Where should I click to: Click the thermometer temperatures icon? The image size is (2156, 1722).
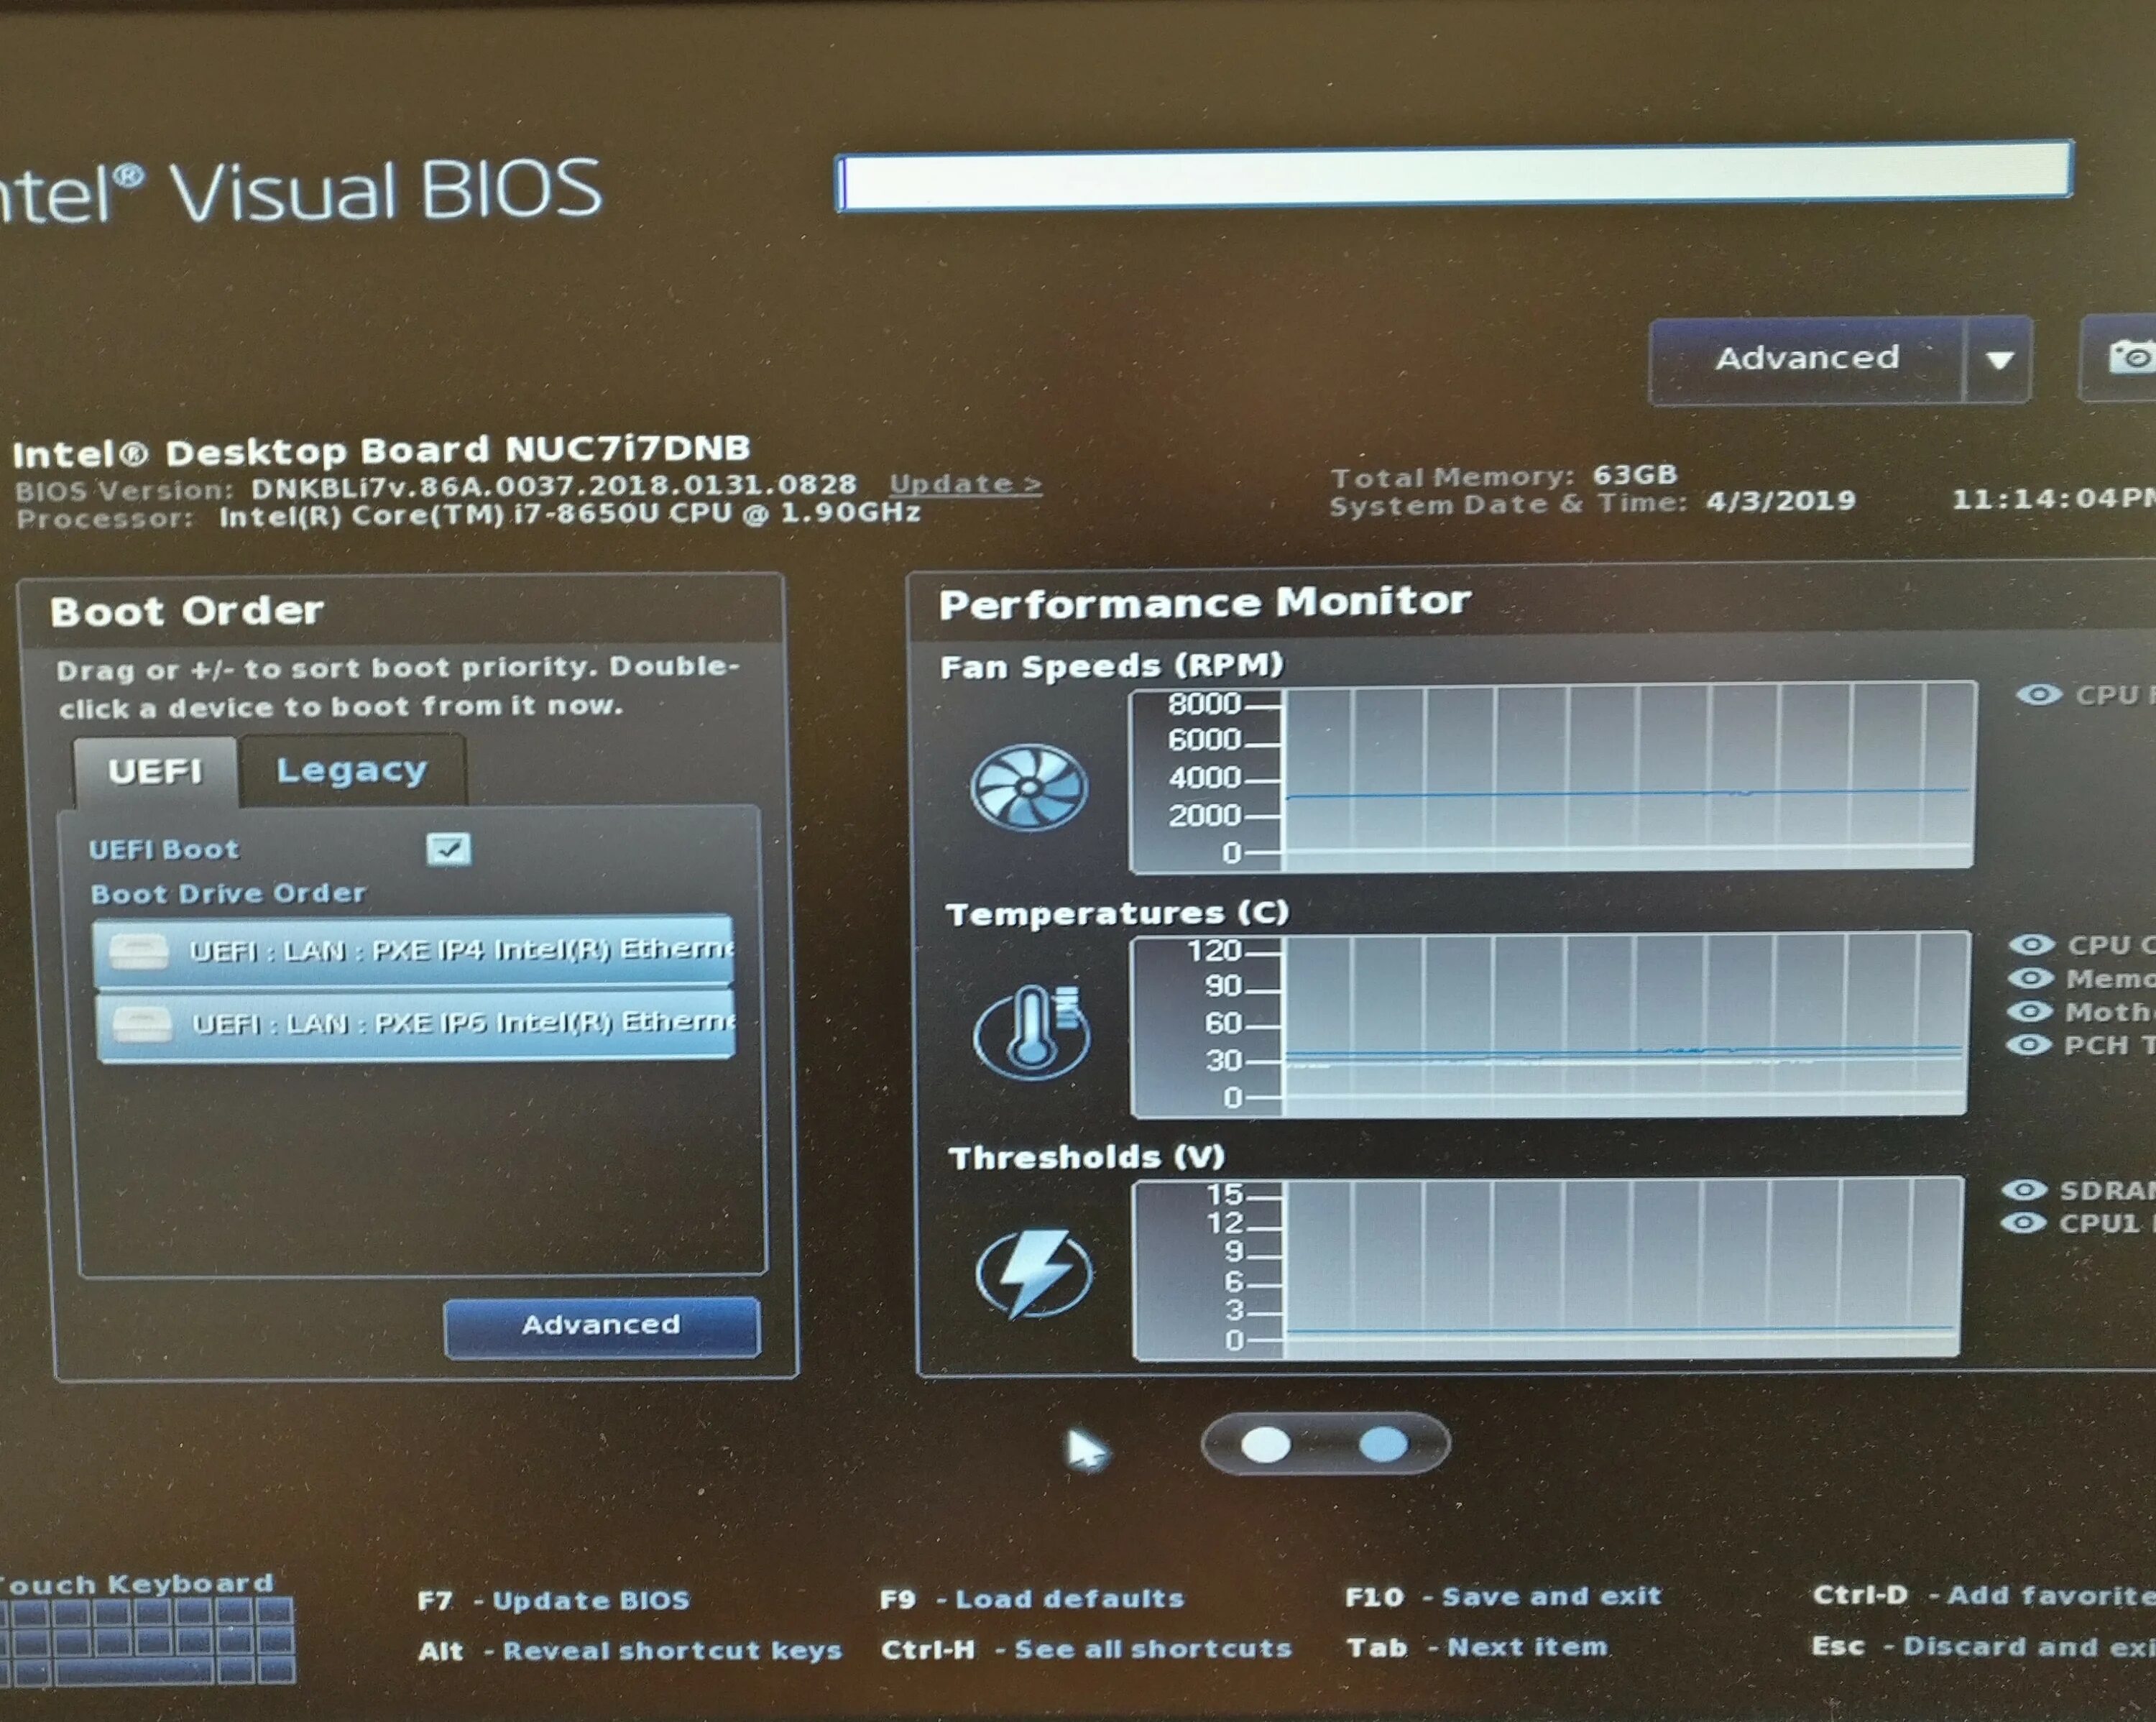[1031, 1032]
